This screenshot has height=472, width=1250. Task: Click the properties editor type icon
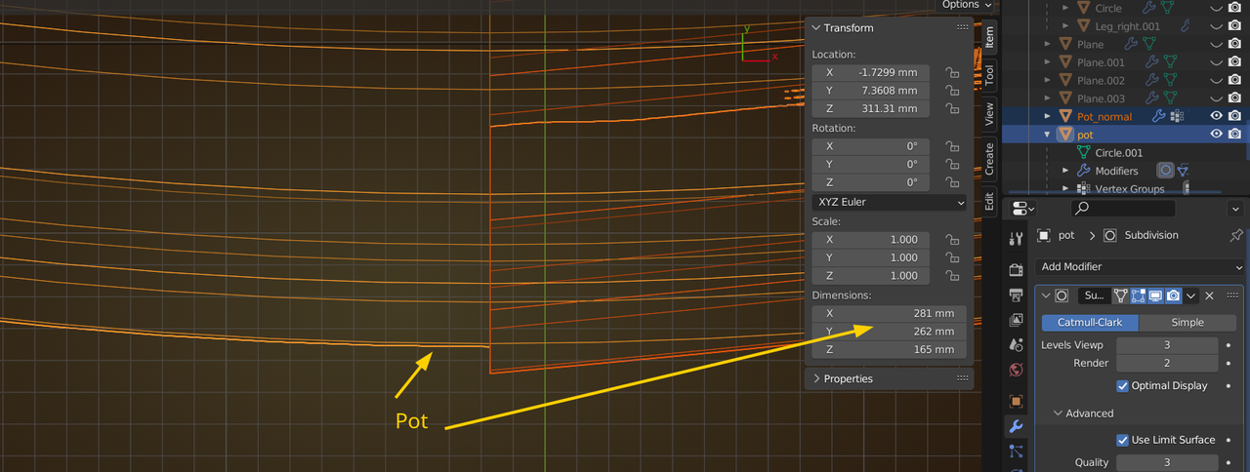coord(1021,208)
